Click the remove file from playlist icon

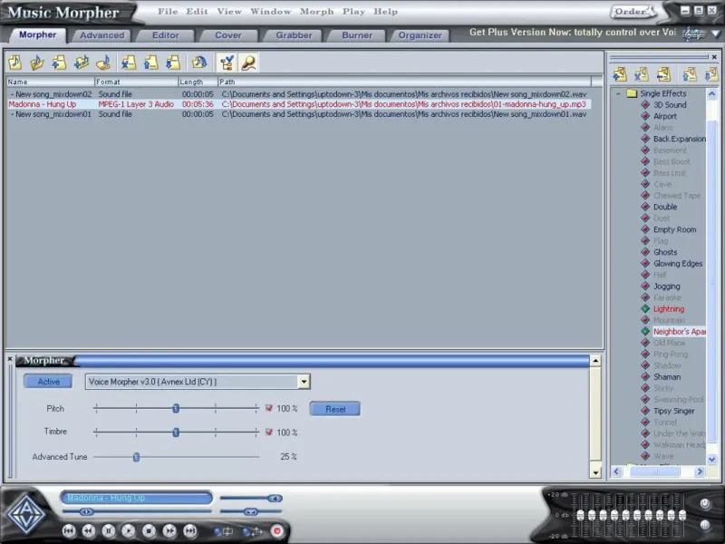129,63
